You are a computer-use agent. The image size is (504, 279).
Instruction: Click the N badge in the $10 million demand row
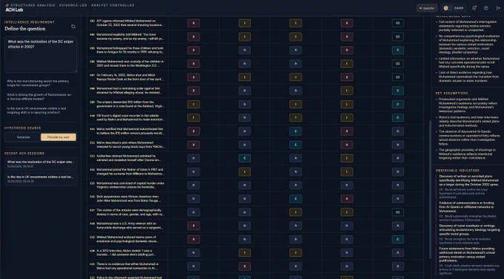coord(245,105)
